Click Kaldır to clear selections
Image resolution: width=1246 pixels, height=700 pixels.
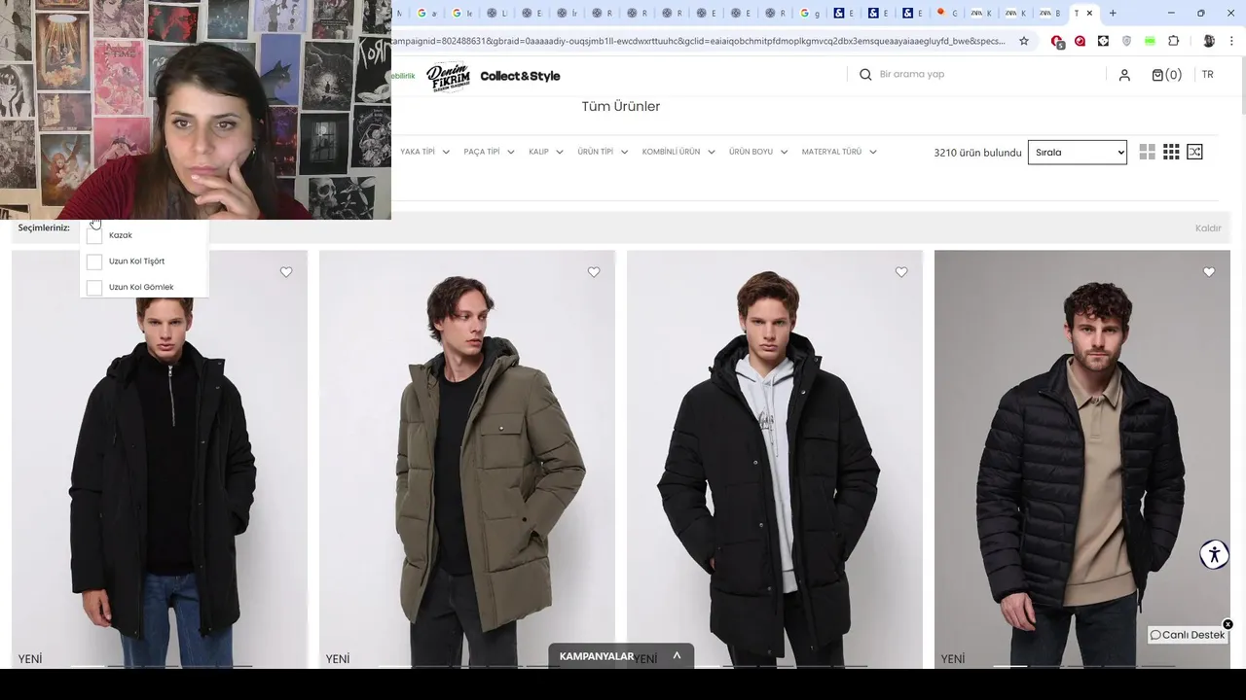pyautogui.click(x=1208, y=228)
